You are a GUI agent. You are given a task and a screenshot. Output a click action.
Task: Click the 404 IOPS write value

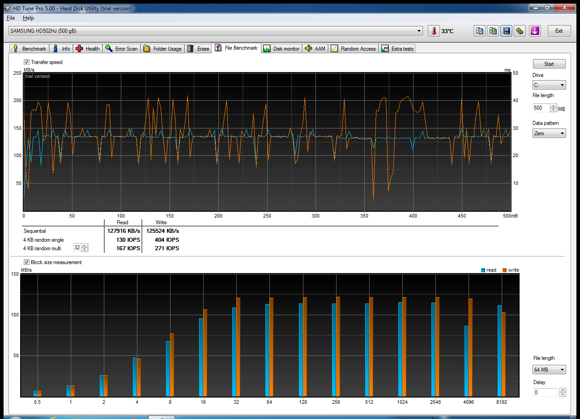[167, 240]
